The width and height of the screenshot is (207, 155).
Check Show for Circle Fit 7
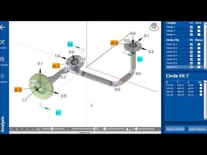coord(199,67)
